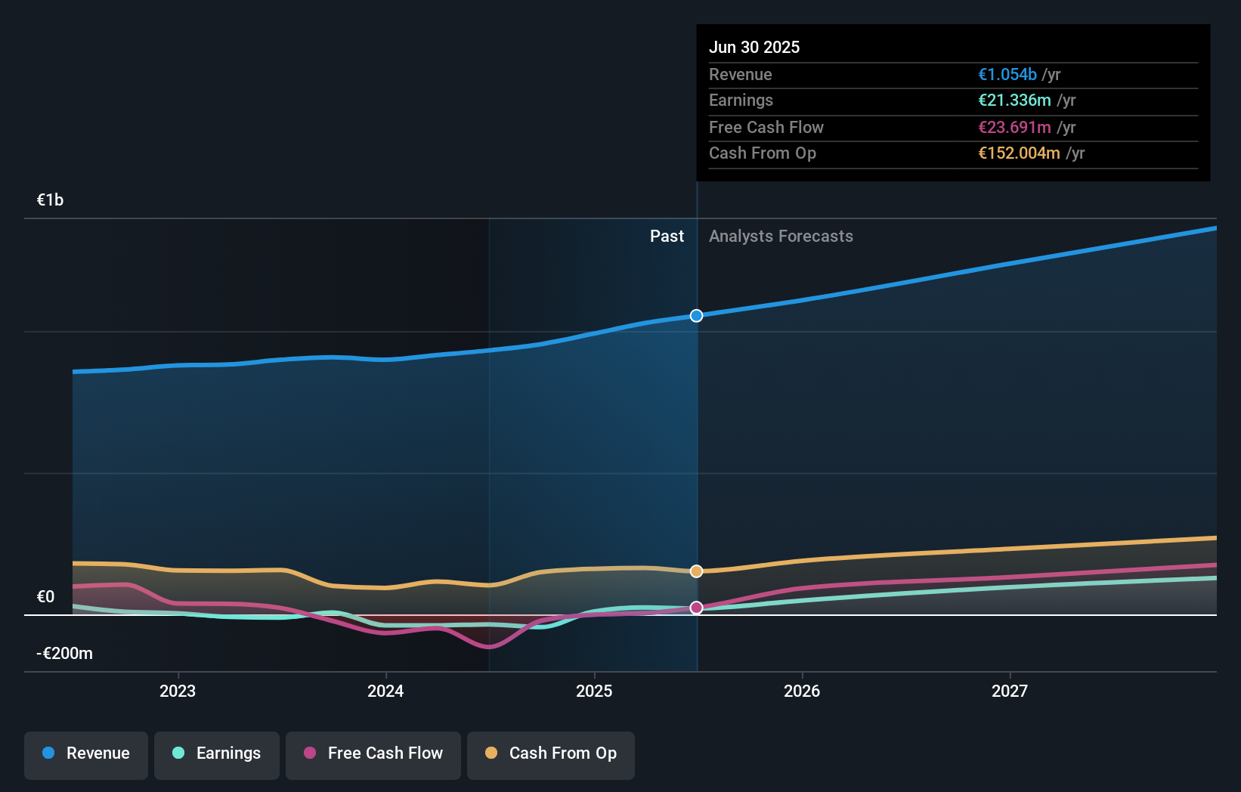Toggle Revenue visibility via legend

pyautogui.click(x=85, y=753)
